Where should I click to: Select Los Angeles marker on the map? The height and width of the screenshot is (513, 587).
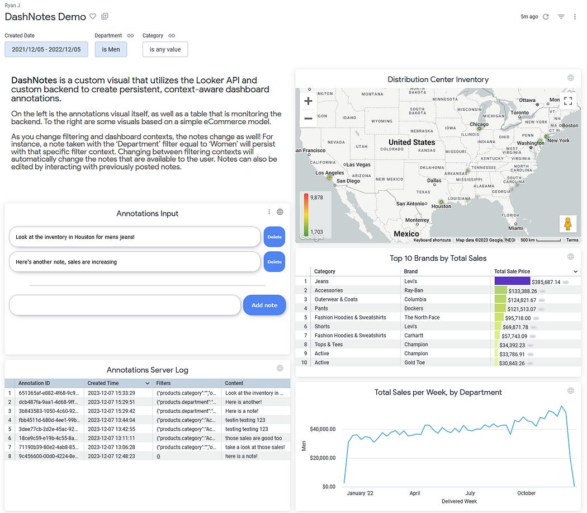click(x=329, y=177)
